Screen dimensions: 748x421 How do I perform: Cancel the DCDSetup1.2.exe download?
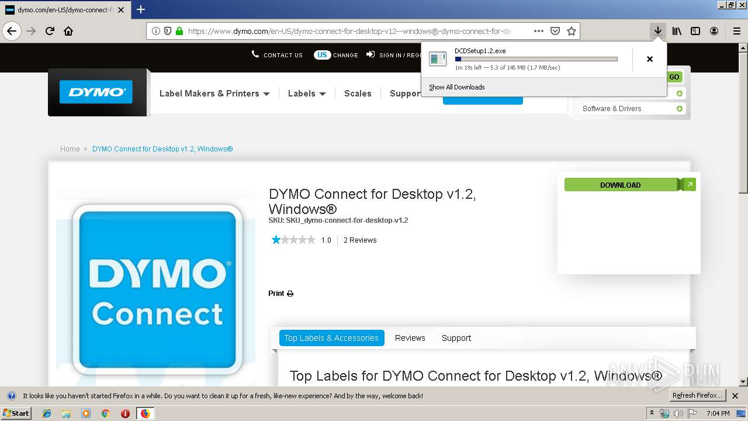click(x=649, y=59)
